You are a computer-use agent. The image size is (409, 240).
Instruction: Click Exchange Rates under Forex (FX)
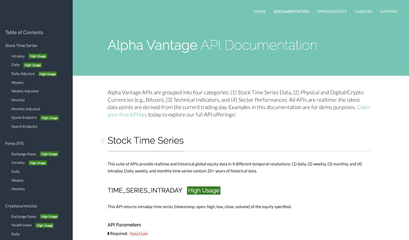[24, 154]
